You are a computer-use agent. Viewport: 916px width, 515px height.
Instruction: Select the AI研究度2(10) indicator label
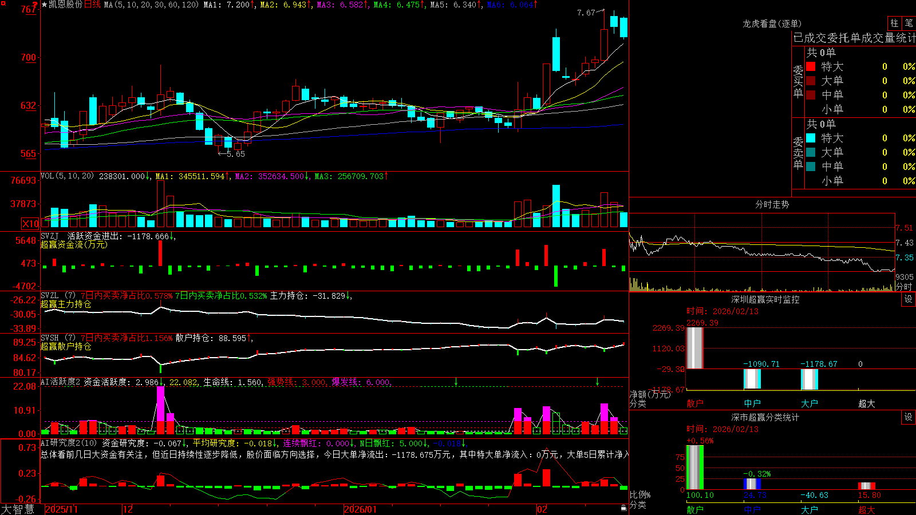69,443
